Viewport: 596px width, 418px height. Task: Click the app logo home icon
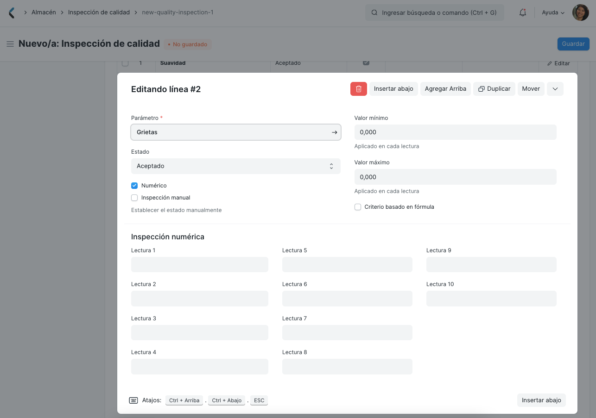pyautogui.click(x=12, y=12)
